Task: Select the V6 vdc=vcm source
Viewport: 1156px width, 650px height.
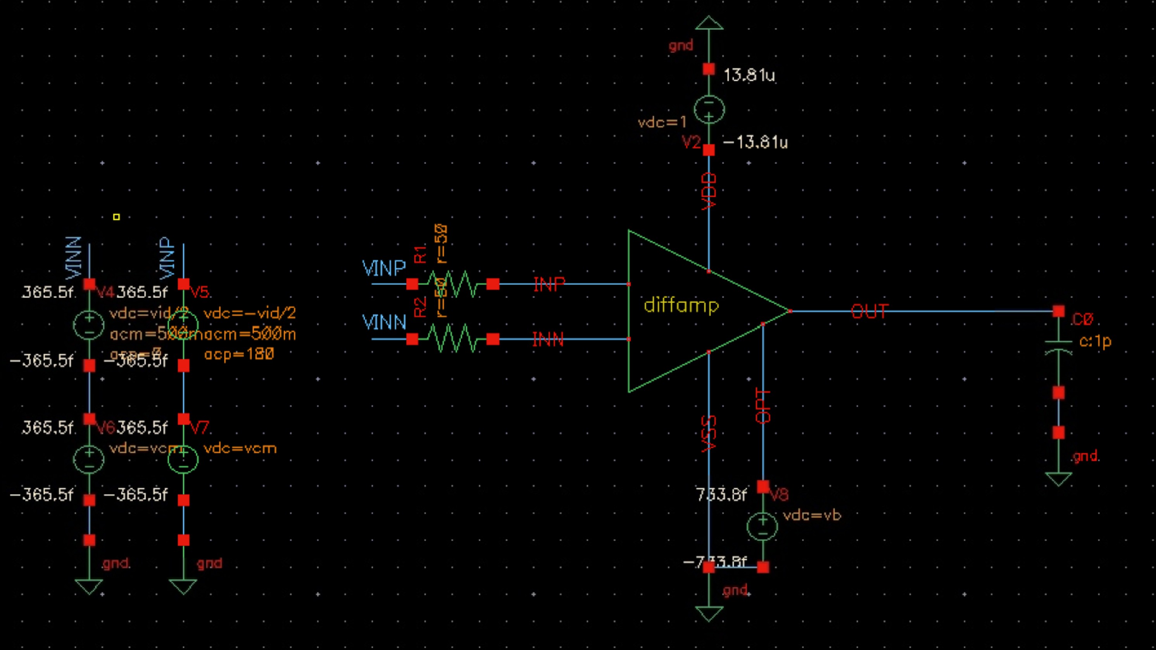Action: pos(89,459)
